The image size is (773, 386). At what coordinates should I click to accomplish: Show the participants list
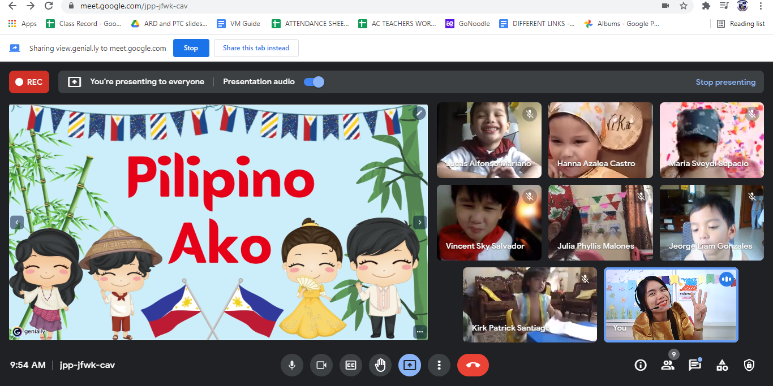click(x=668, y=365)
